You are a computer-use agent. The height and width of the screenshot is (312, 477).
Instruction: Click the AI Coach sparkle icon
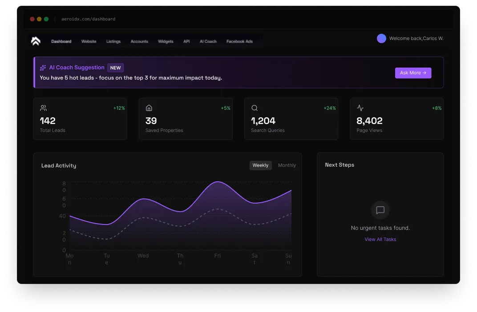click(x=42, y=68)
